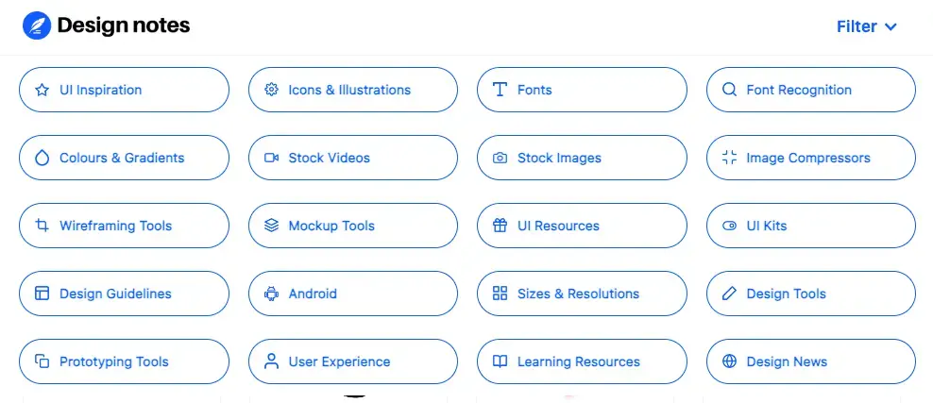Select the Design Guidelines category
933x403 pixels.
click(124, 294)
